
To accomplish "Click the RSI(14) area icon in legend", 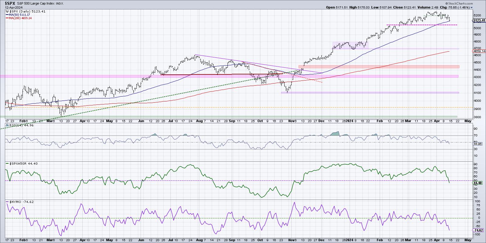I will [7, 125].
